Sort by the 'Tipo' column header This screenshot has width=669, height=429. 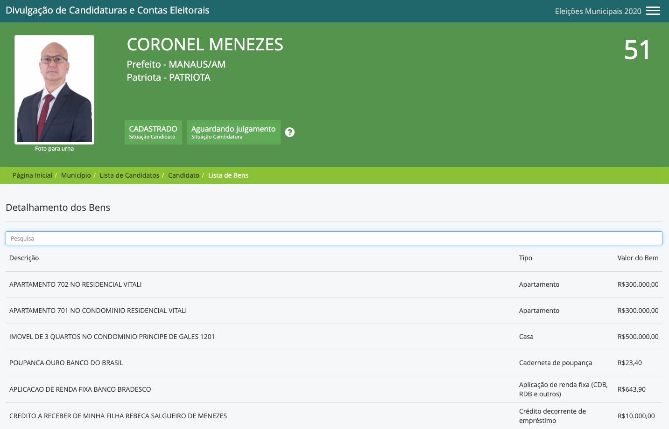click(525, 258)
